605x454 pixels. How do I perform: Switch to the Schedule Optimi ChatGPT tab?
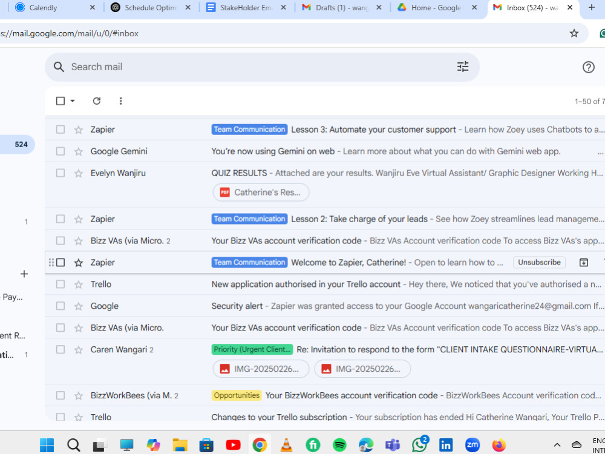[151, 7]
